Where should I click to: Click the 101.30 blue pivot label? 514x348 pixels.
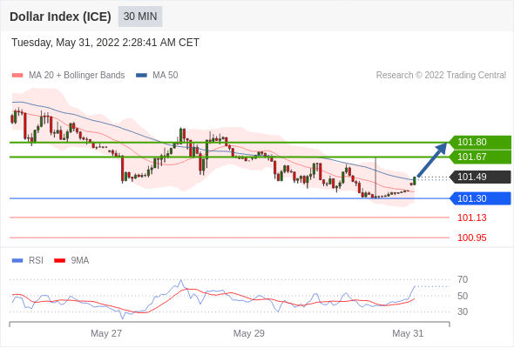[x=481, y=198]
